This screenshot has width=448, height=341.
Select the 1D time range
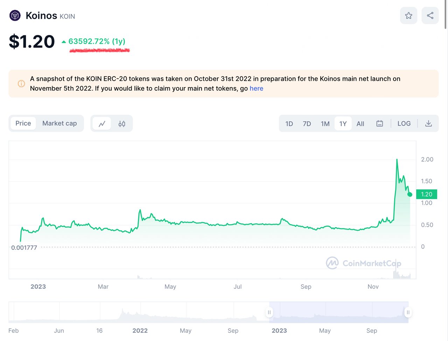(289, 124)
